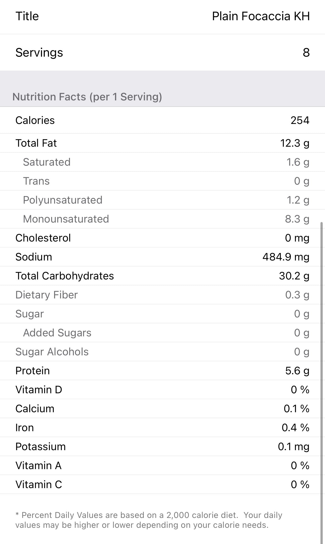Edit the Servings value 8
This screenshot has height=544, width=325.
(x=306, y=53)
